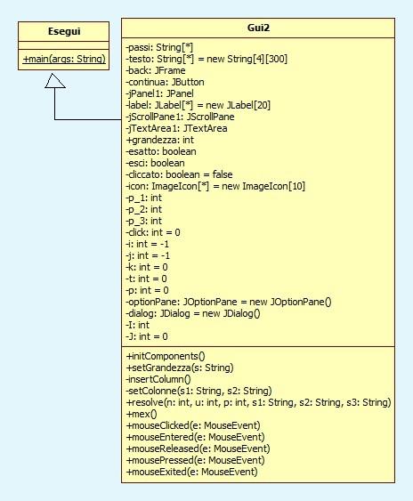Select the Gui2 class header
The height and width of the screenshot is (501, 413).
258,28
